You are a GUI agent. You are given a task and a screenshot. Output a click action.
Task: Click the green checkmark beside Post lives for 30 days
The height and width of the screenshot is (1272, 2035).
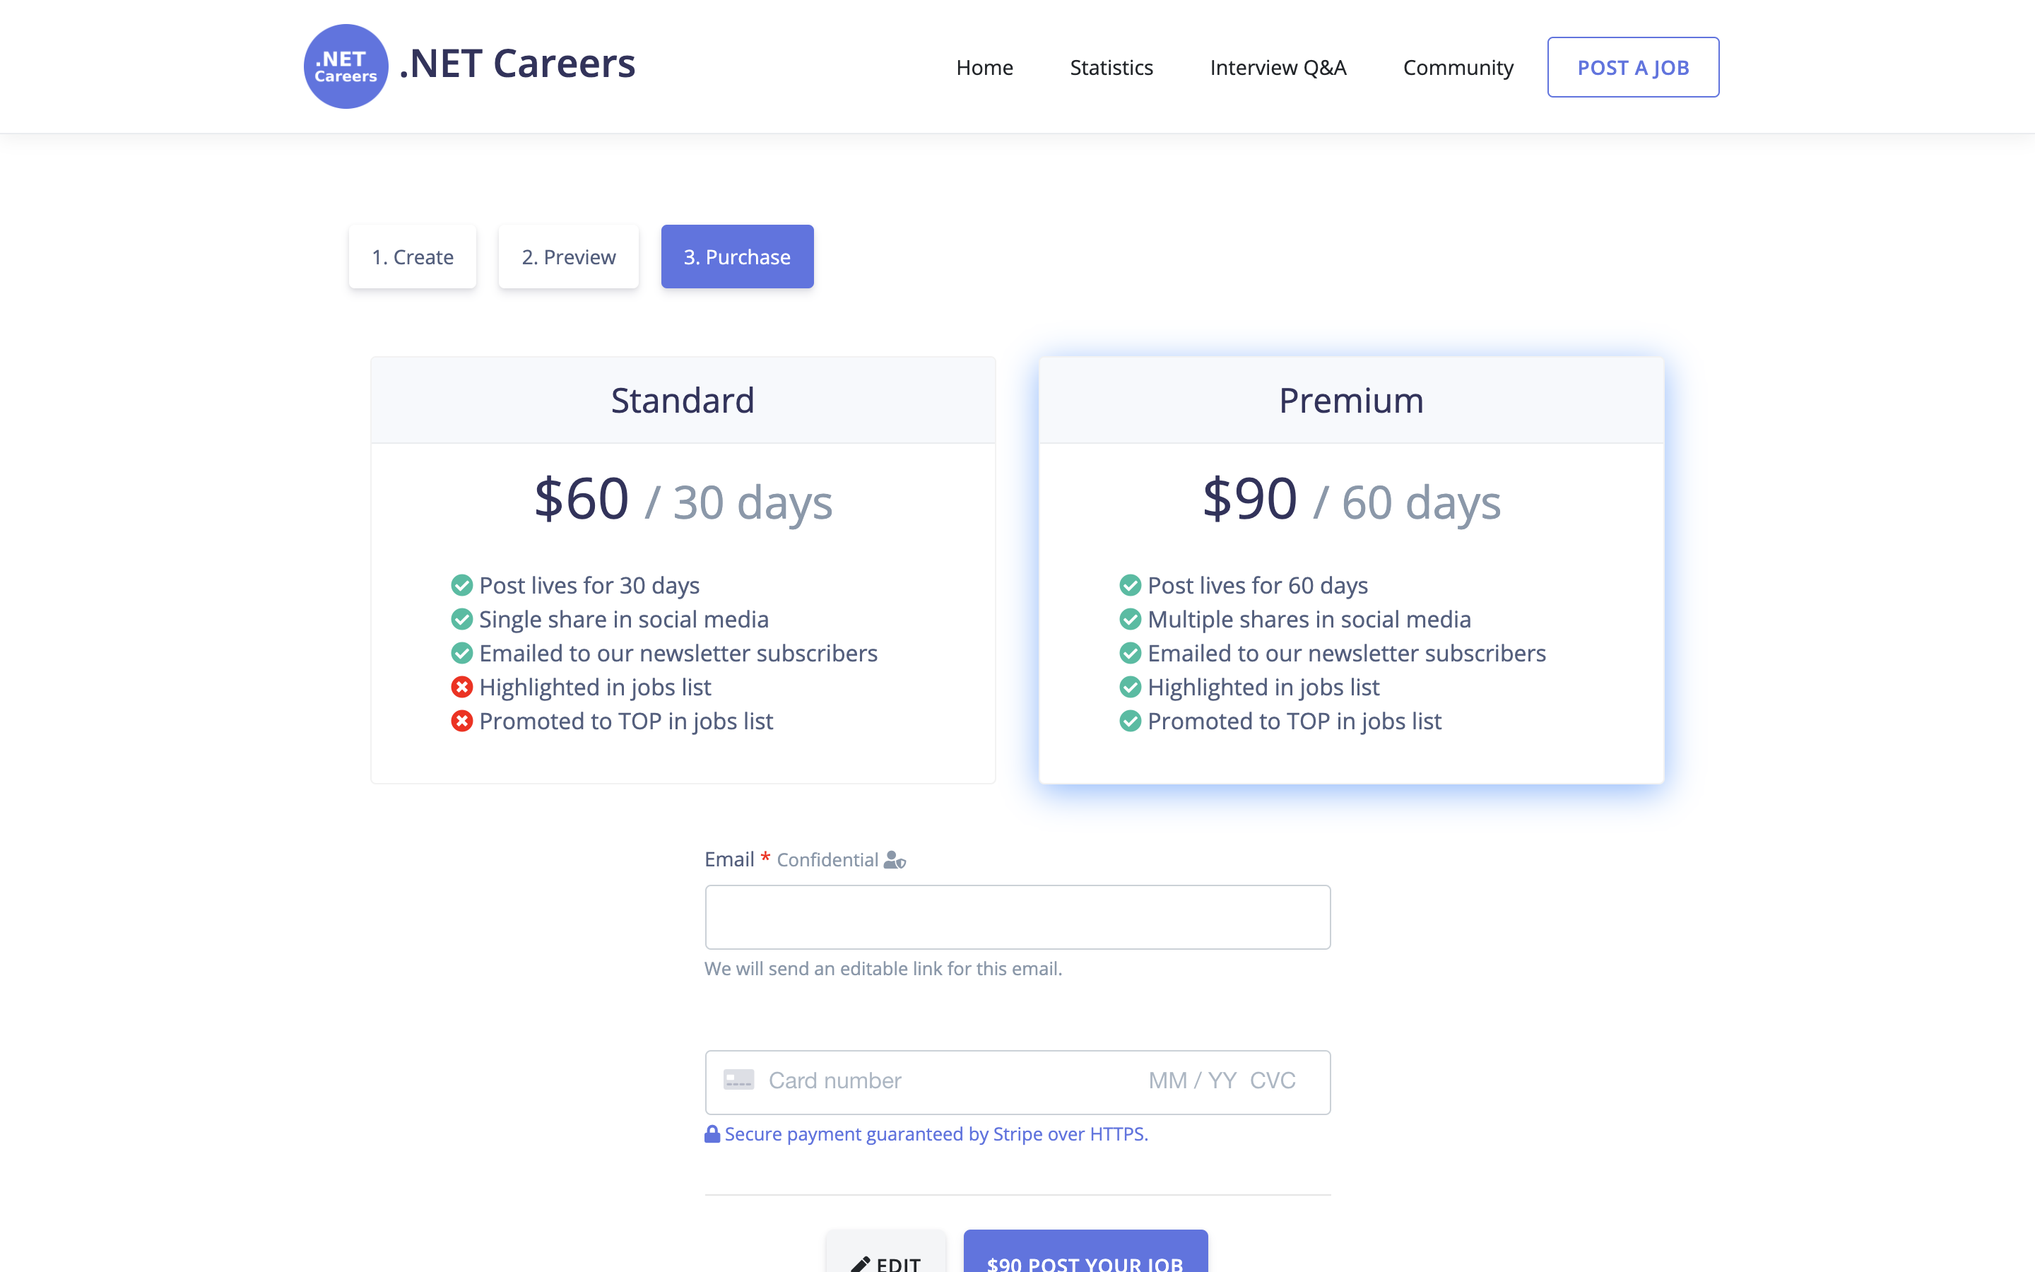pyautogui.click(x=461, y=584)
